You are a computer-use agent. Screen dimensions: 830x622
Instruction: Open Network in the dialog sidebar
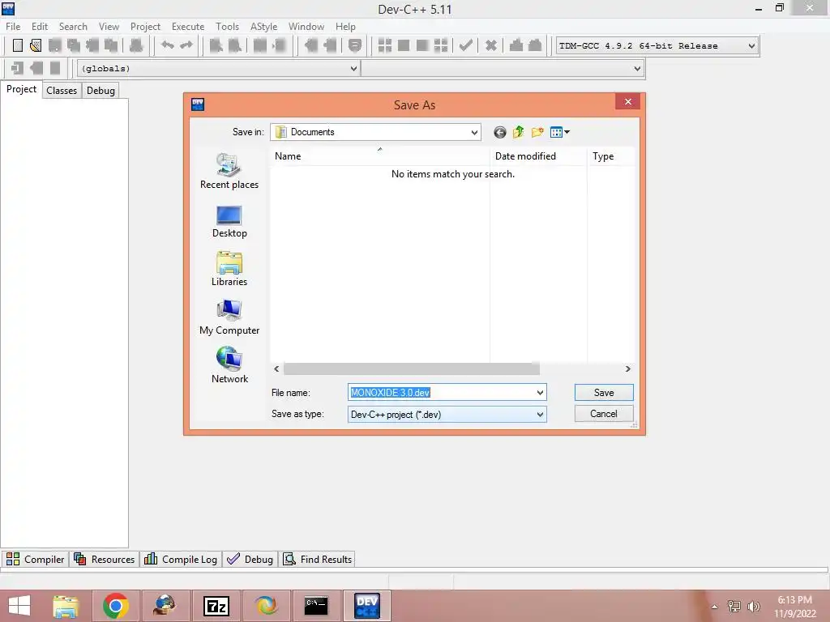229,365
